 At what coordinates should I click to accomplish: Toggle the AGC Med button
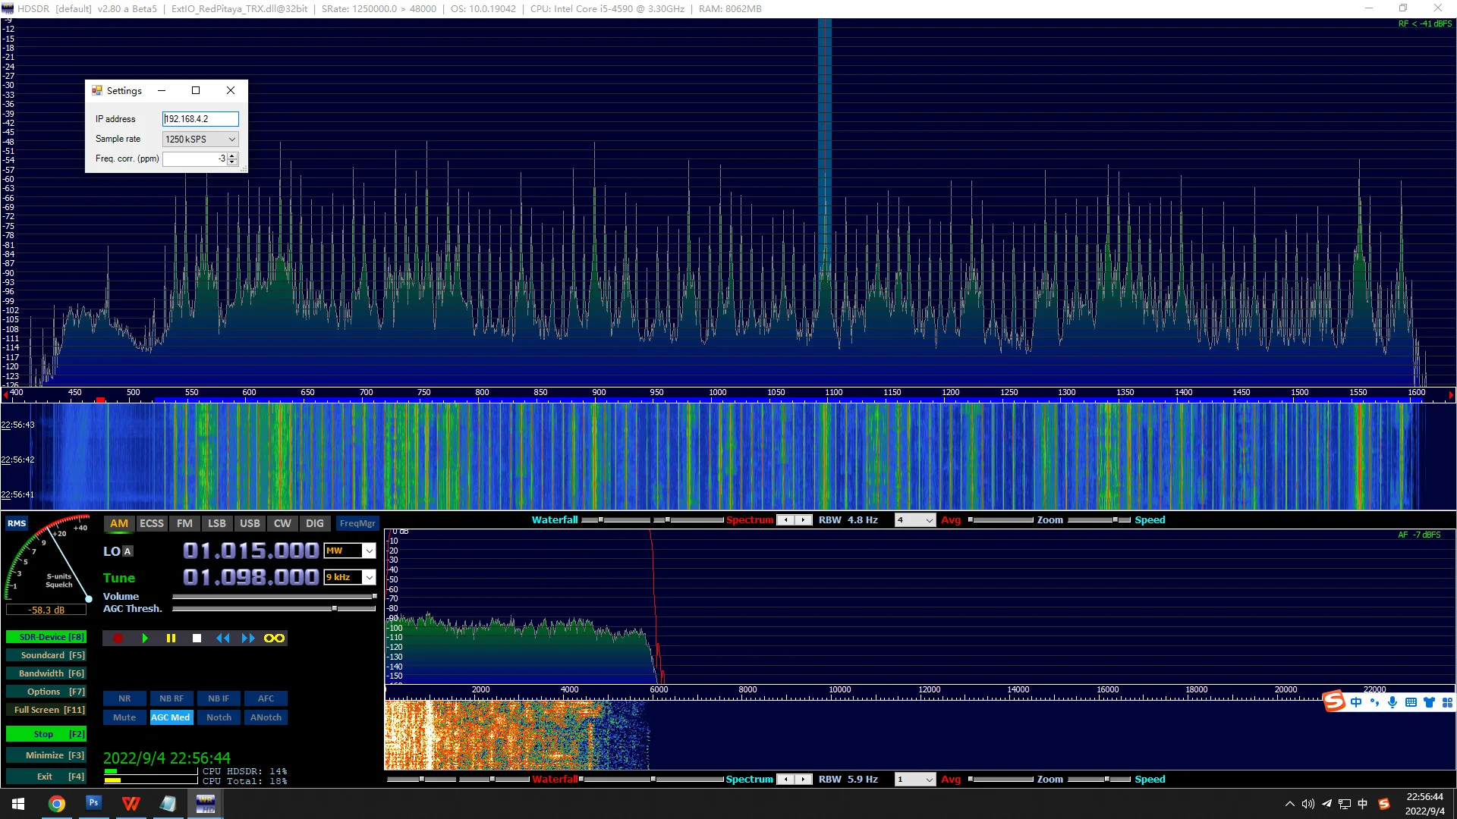coord(171,717)
